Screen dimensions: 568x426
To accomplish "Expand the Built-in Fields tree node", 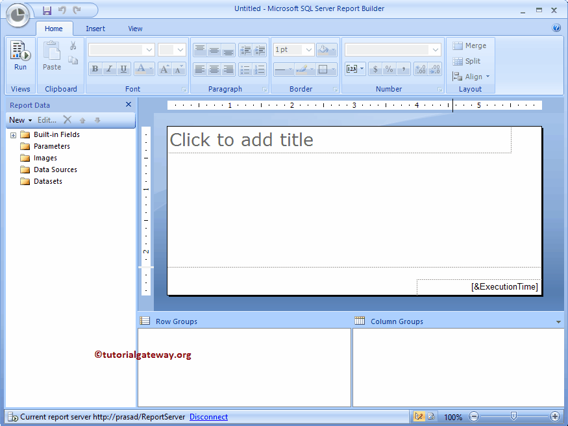I will (14, 135).
